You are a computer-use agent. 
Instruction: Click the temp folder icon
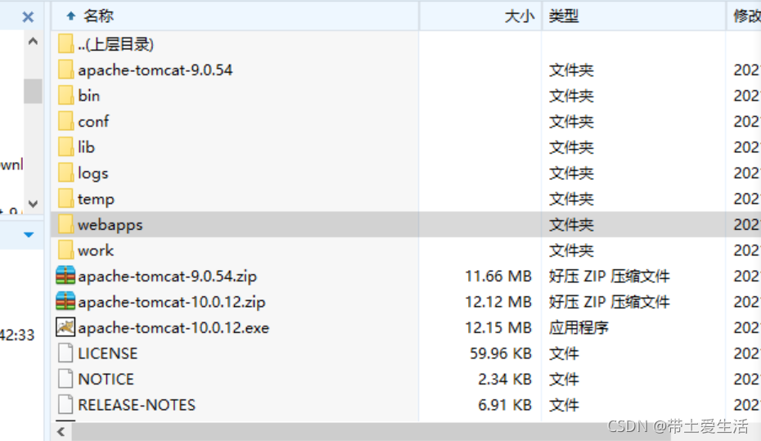[65, 199]
